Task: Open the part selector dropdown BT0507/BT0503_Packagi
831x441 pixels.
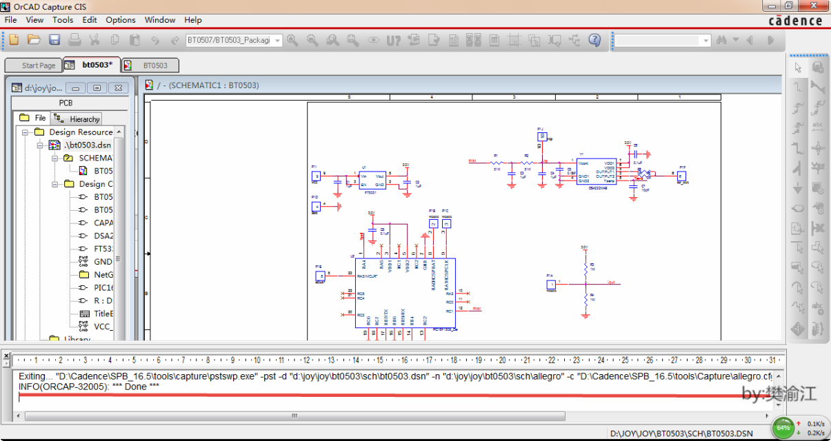Action: tap(278, 41)
